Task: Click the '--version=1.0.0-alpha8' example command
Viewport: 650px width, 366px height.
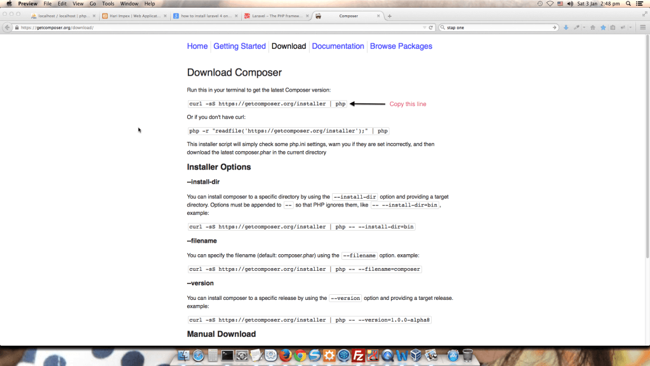Action: 309,320
